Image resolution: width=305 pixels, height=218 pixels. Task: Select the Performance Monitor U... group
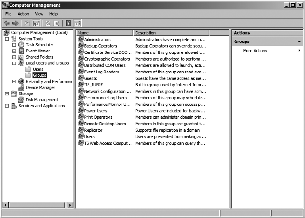pos(107,104)
